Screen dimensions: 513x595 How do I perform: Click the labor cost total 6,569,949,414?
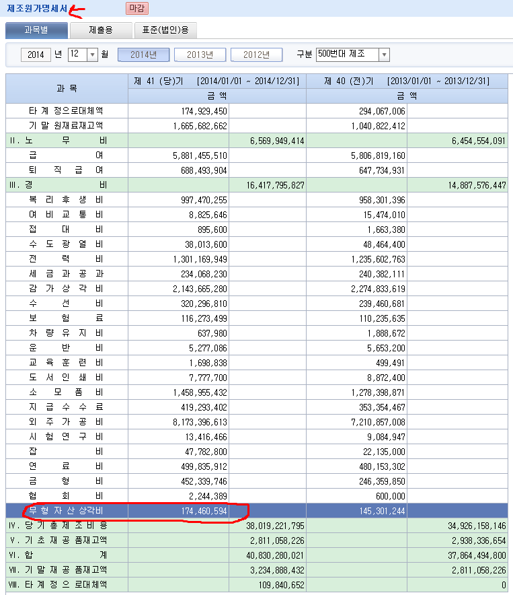click(277, 141)
